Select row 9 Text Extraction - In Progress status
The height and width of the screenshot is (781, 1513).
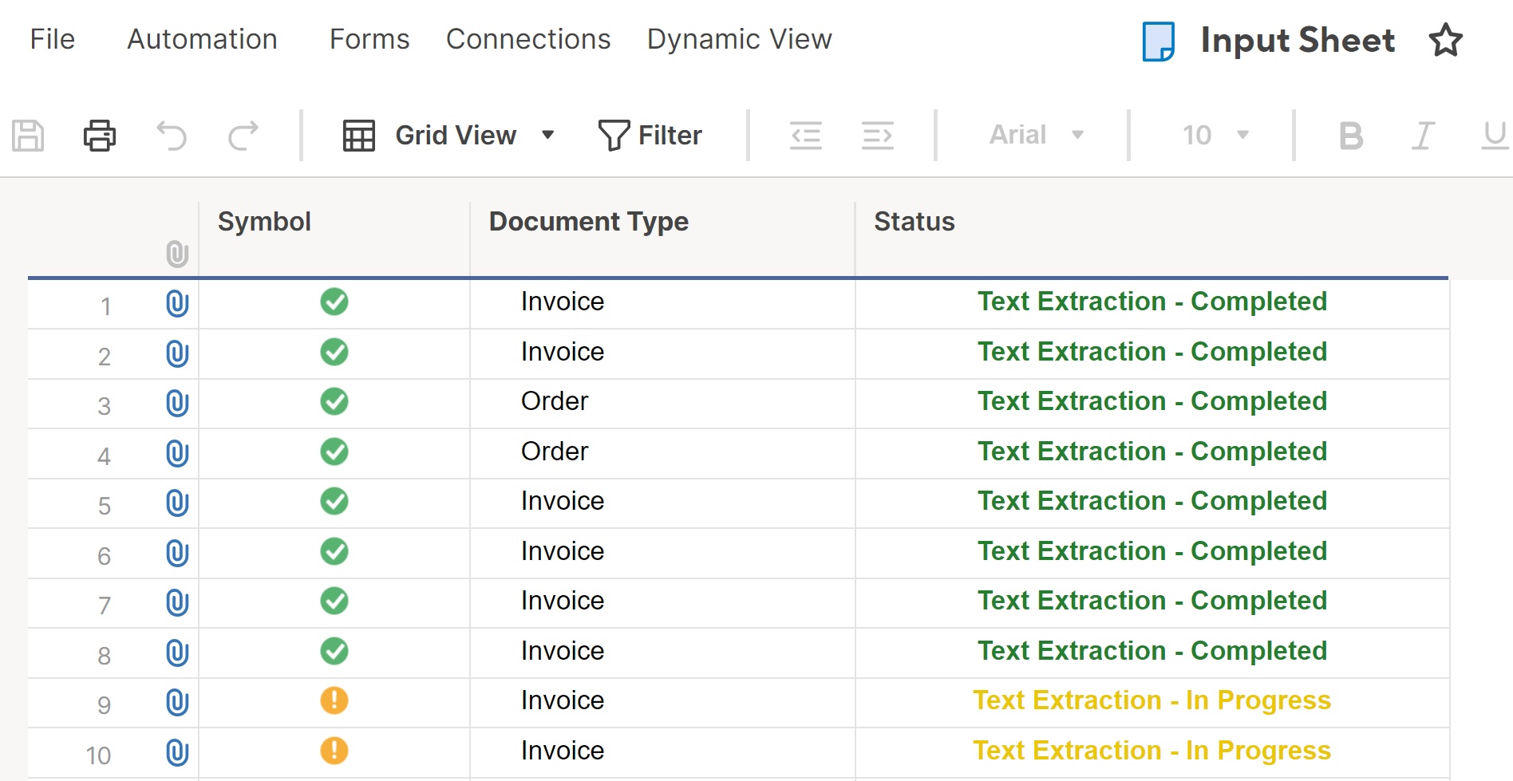[1152, 702]
